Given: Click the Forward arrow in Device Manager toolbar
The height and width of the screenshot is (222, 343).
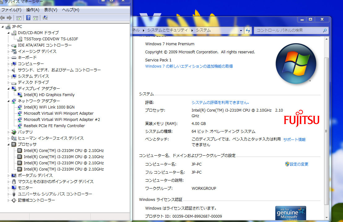Looking at the screenshot, I should pos(9,18).
